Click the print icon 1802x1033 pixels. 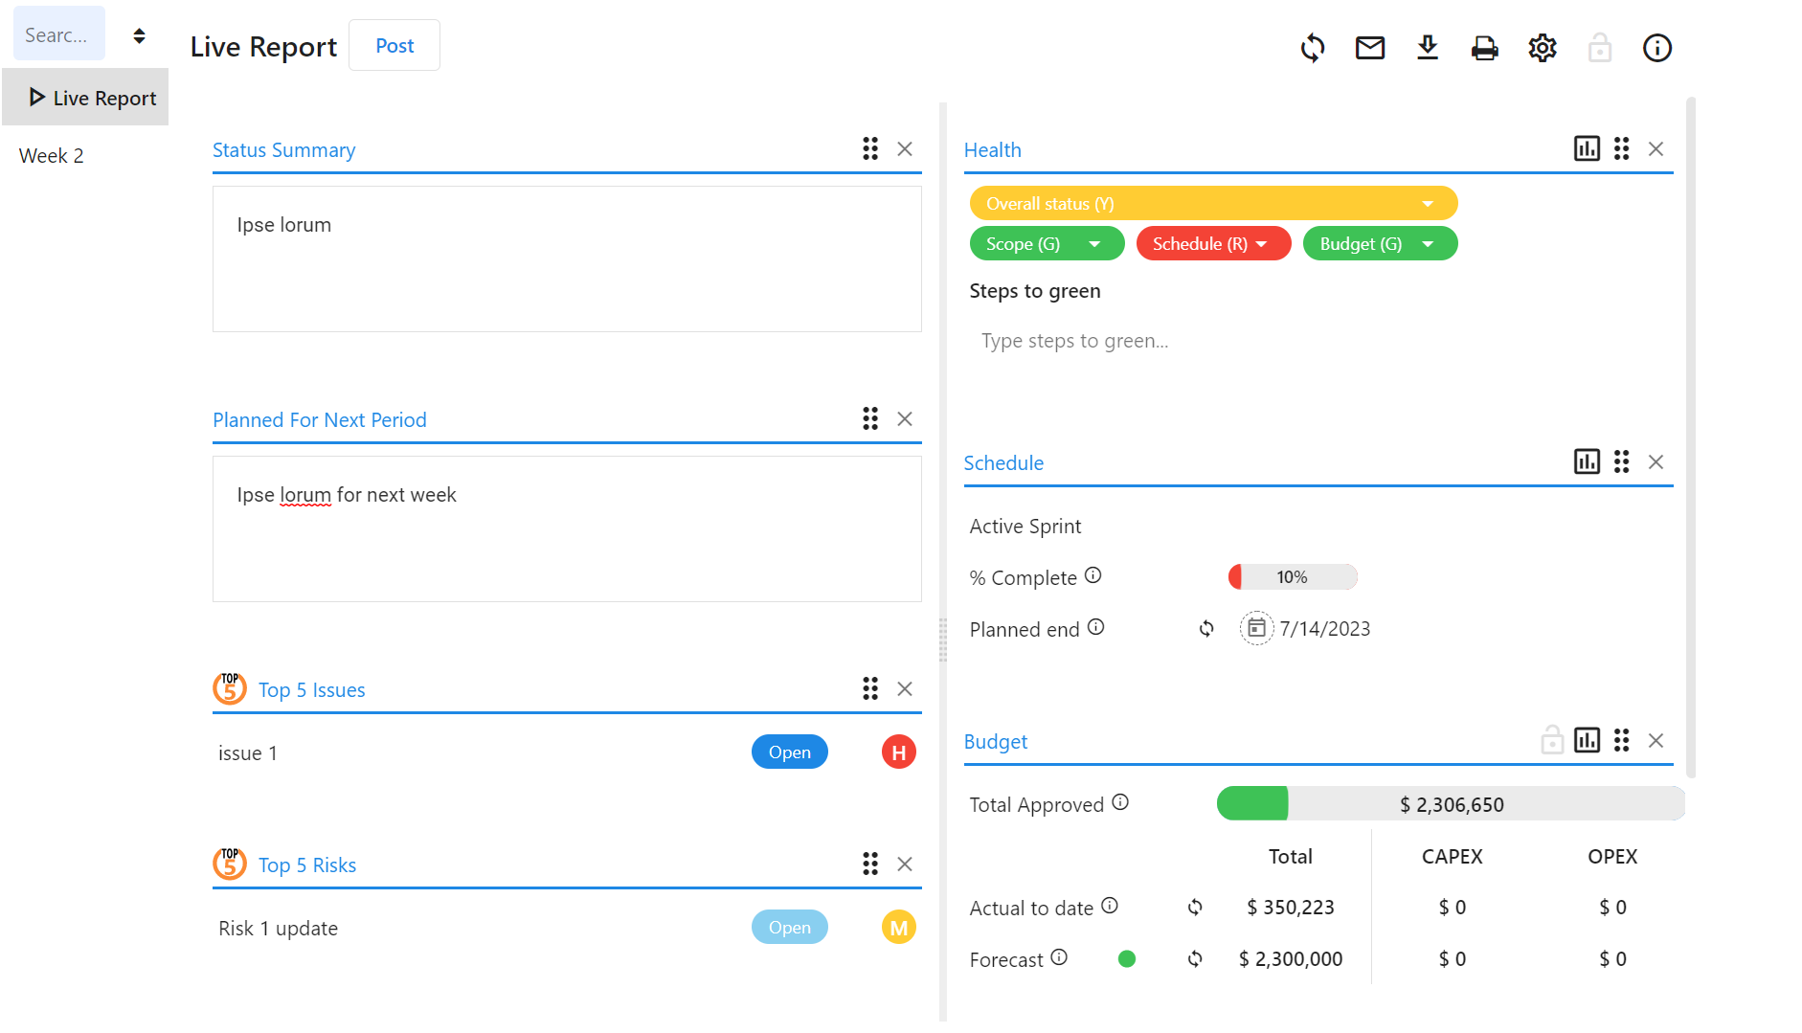(1484, 48)
